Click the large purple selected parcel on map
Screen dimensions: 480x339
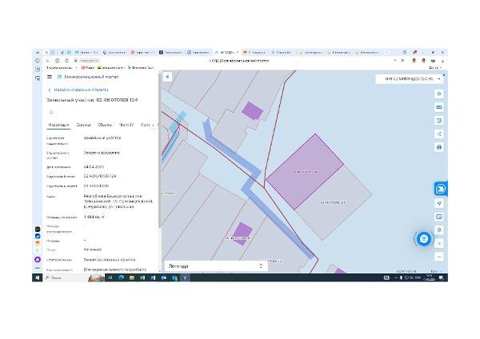(305, 171)
